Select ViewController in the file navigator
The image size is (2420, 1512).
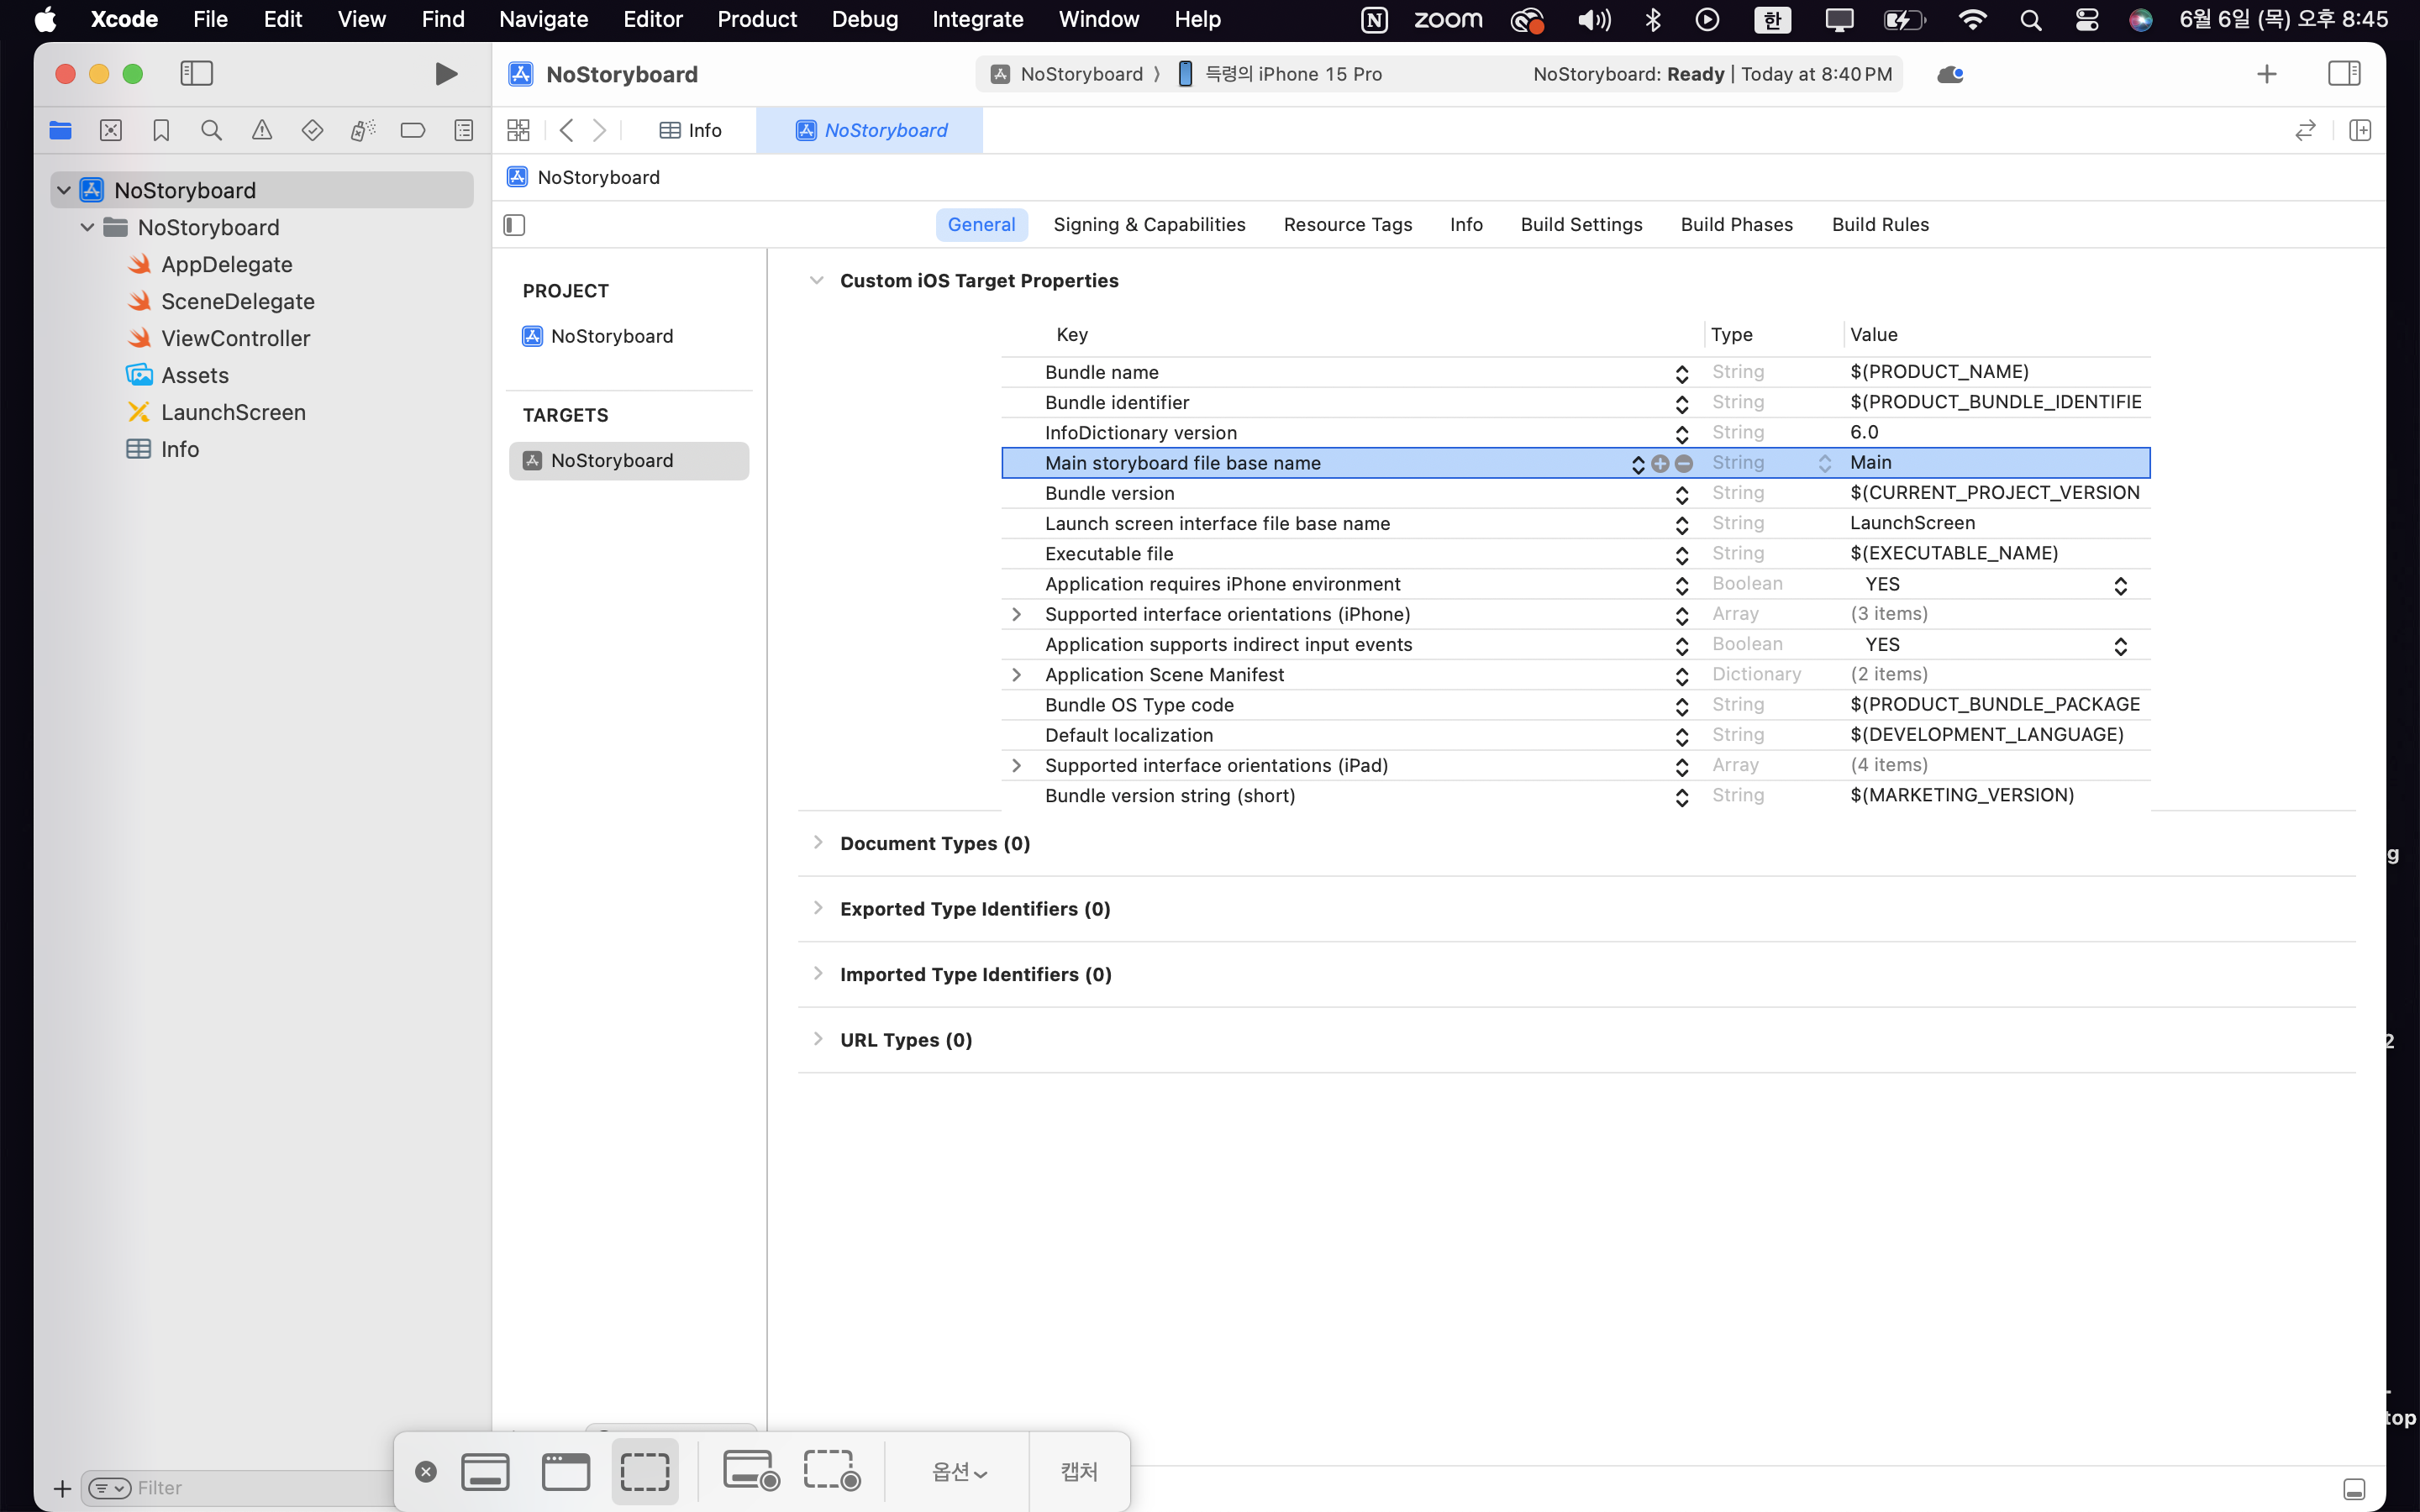235,338
